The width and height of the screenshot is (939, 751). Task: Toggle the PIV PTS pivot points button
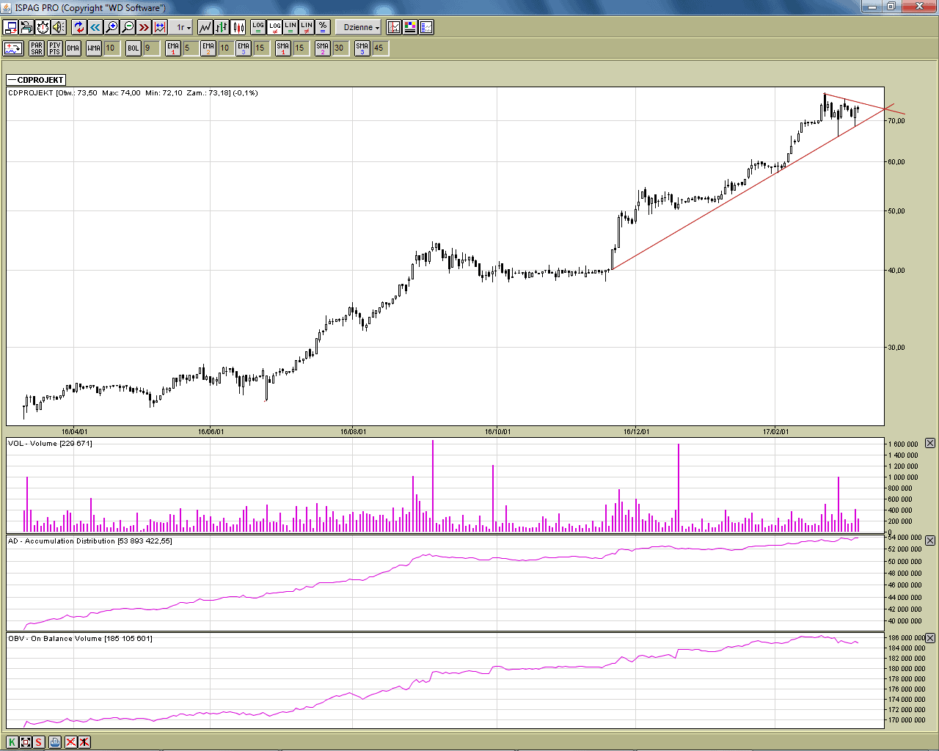tap(54, 48)
